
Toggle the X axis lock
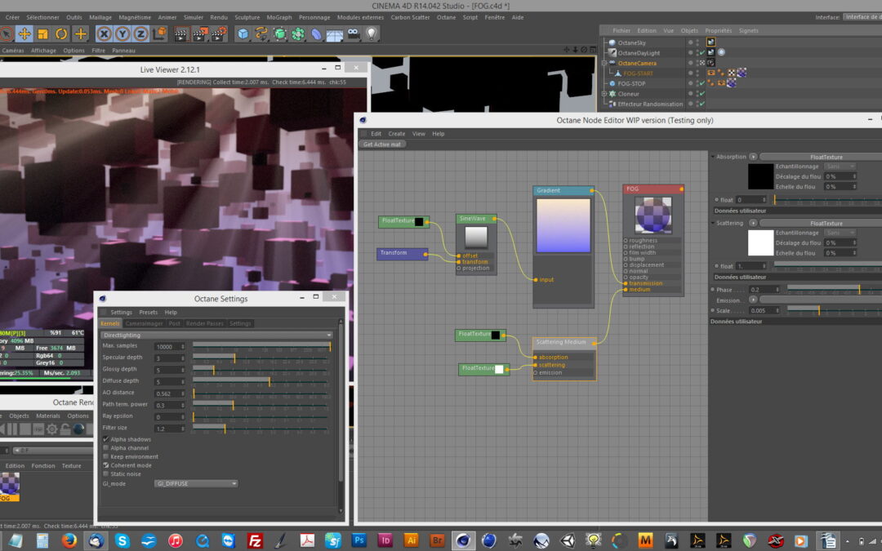[104, 33]
